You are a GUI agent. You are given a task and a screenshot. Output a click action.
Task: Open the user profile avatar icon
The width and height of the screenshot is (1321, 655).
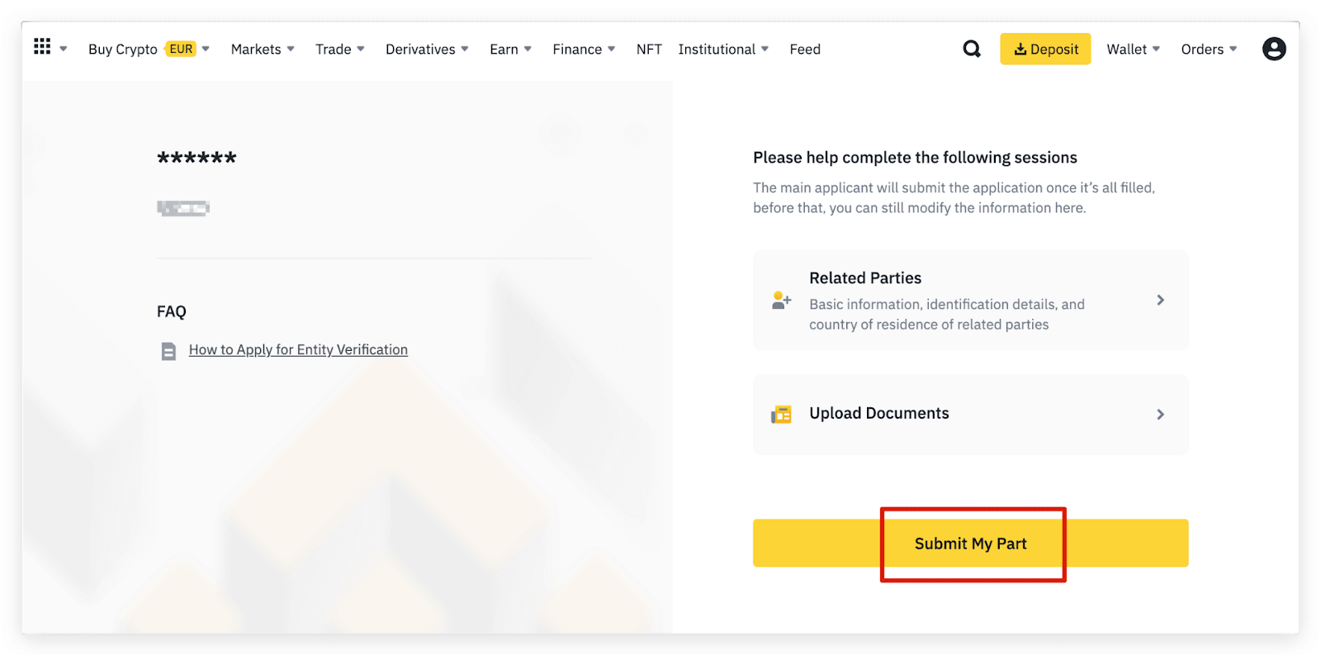pyautogui.click(x=1273, y=50)
